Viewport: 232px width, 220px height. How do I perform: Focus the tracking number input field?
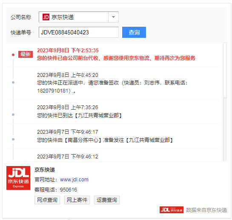79,32
